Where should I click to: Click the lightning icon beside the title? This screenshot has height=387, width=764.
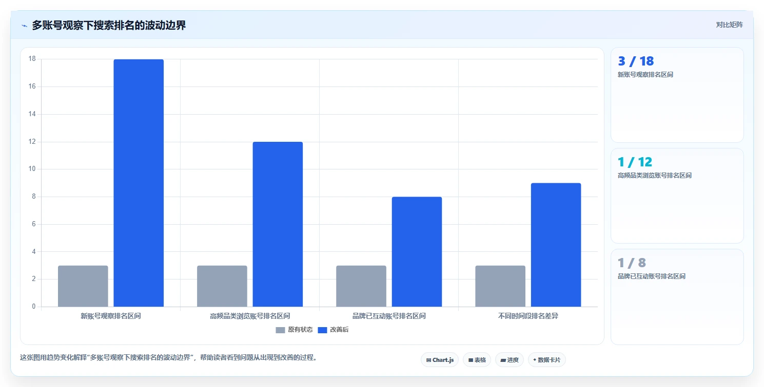[24, 25]
